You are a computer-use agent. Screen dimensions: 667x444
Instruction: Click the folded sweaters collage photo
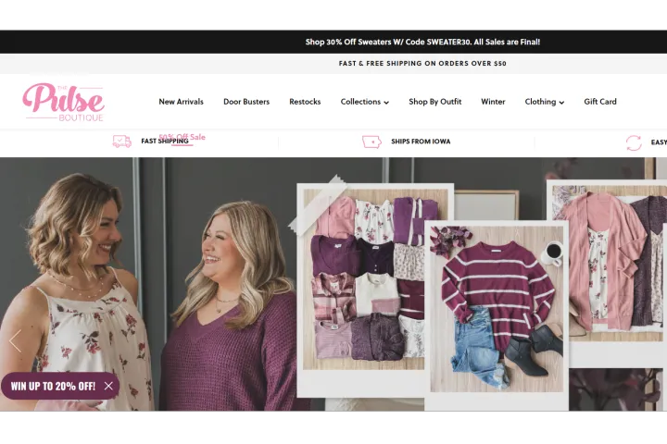(x=364, y=279)
